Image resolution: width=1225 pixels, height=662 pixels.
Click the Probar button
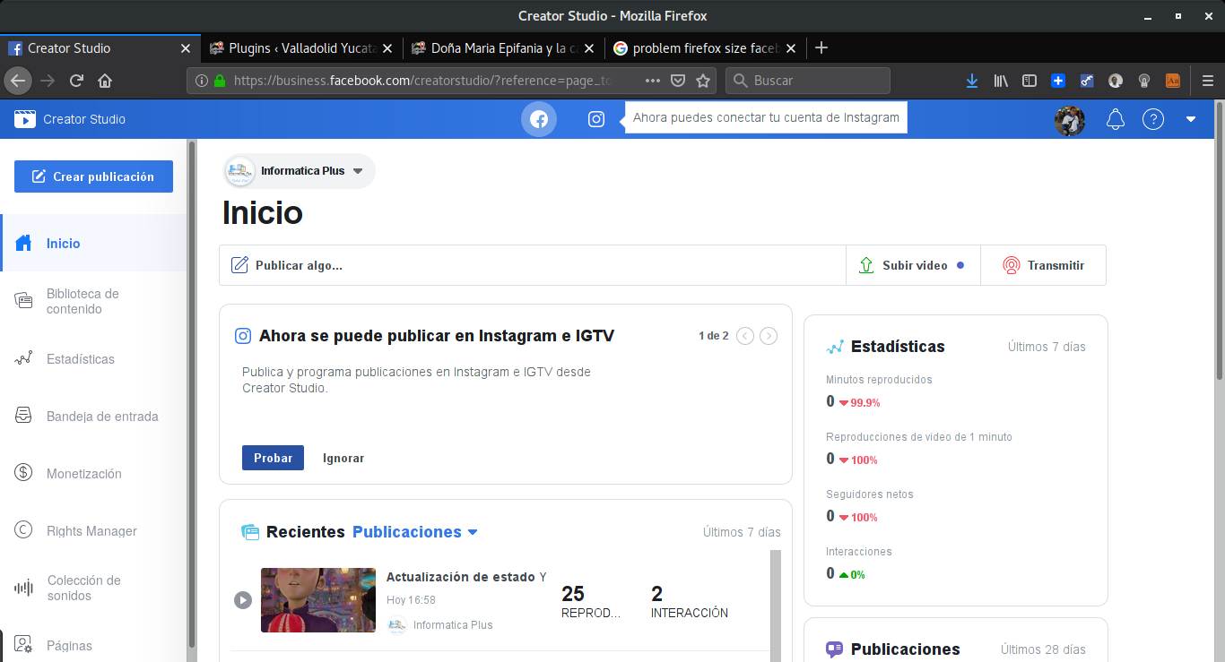point(273,458)
